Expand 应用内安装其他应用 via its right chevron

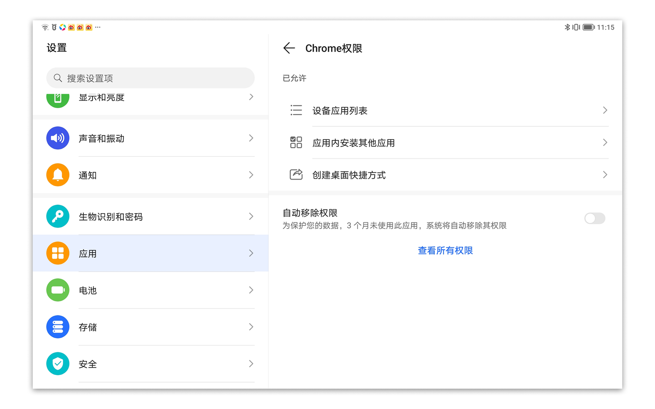coord(605,143)
